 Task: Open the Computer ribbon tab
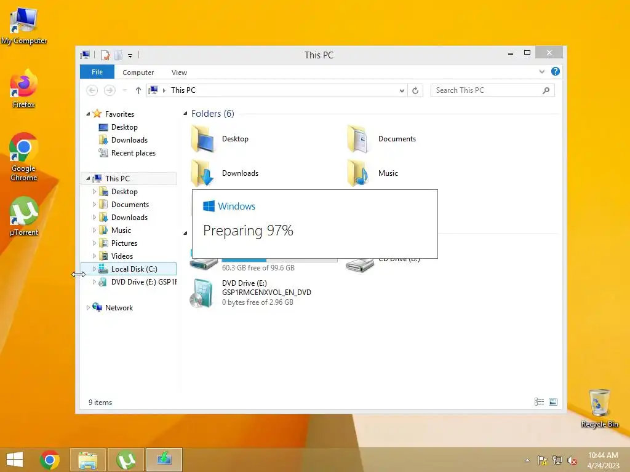click(138, 73)
